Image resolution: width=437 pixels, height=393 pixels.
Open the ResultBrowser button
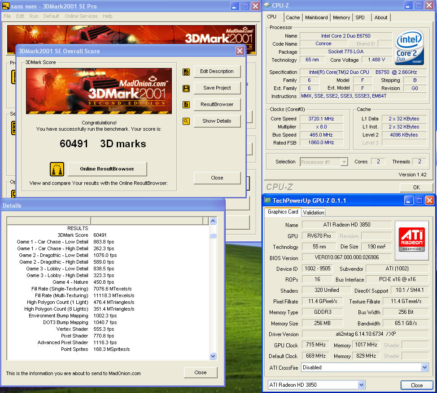point(217,105)
